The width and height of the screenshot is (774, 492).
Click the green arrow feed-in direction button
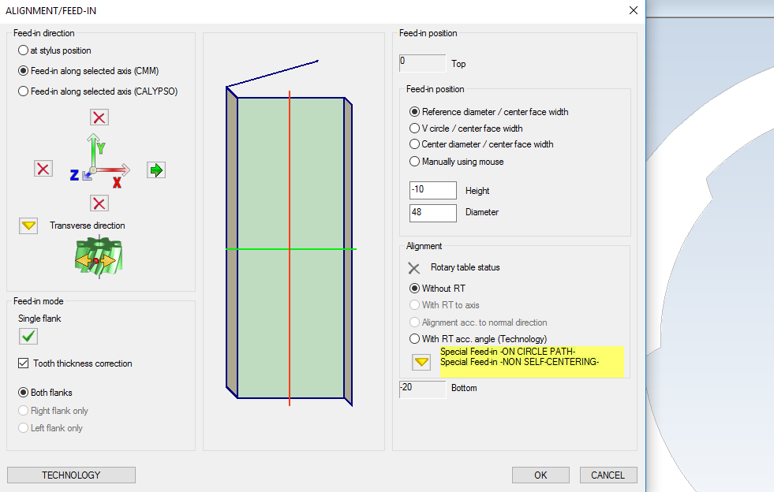pos(156,170)
